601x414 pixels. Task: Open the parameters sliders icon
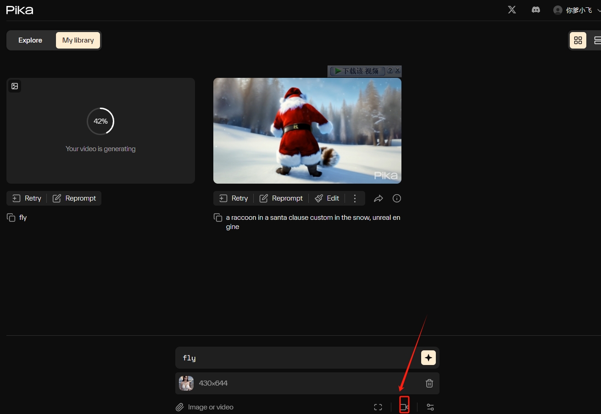430,407
